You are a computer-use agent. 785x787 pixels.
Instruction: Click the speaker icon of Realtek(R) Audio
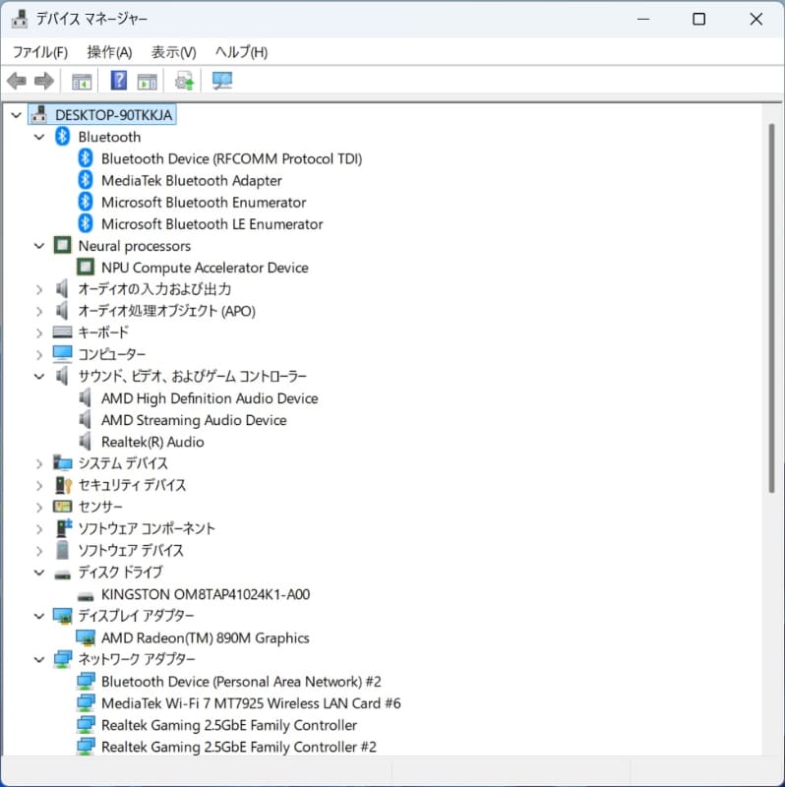point(85,441)
